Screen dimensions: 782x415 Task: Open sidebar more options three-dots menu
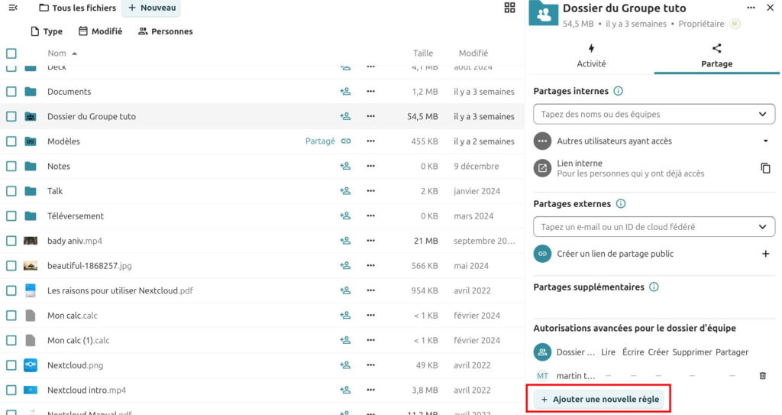[751, 8]
